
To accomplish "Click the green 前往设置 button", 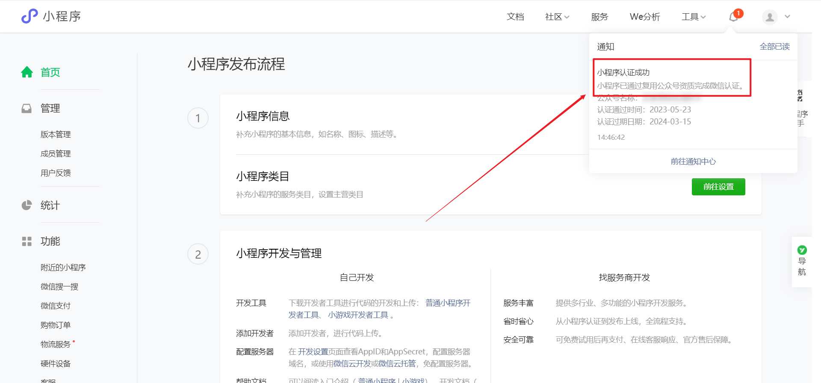I will click(718, 187).
